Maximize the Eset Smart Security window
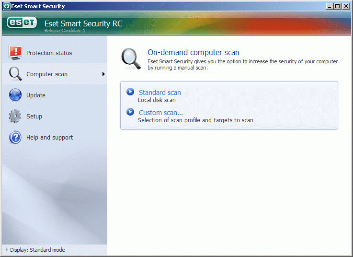The image size is (353, 257). [x=338, y=6]
